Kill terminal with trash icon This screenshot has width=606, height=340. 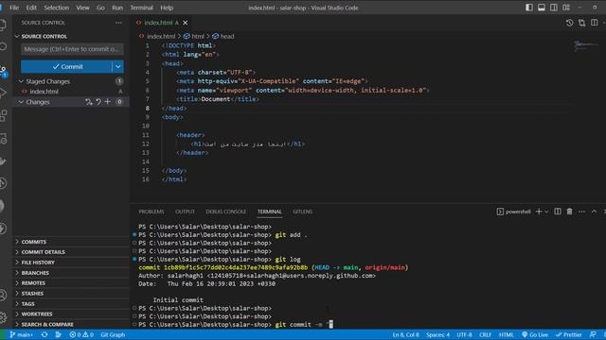[x=570, y=212]
